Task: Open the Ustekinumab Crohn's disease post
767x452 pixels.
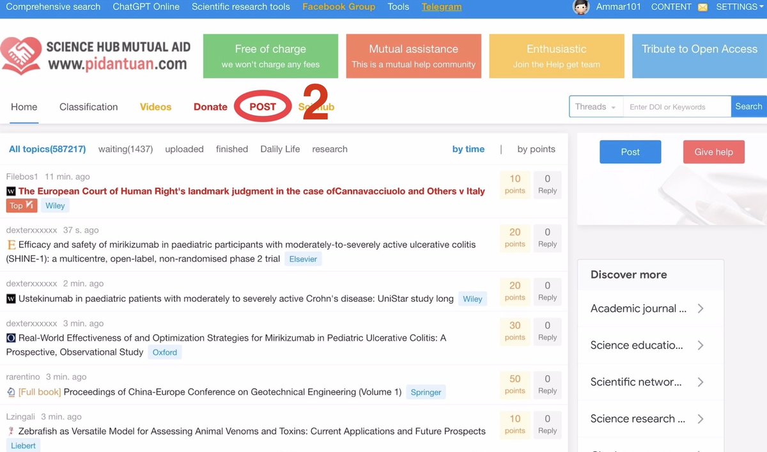Action: click(x=236, y=299)
